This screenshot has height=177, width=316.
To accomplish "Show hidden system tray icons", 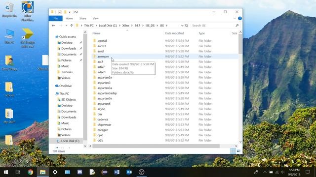I will pos(265,172).
